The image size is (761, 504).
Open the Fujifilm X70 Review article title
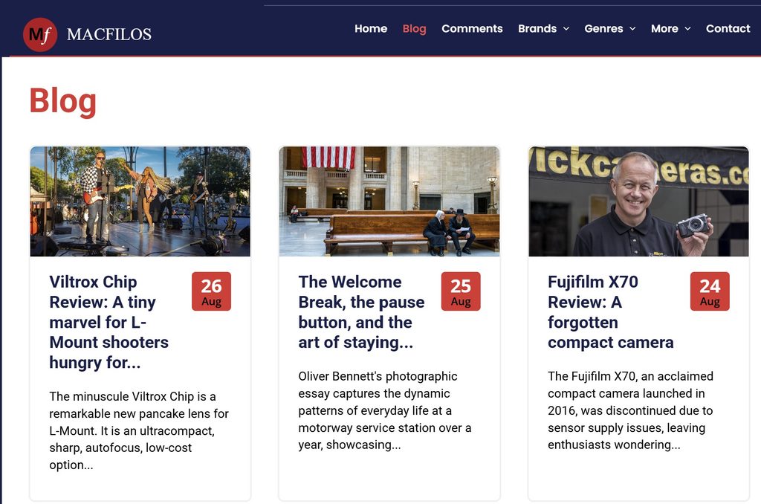click(x=611, y=311)
